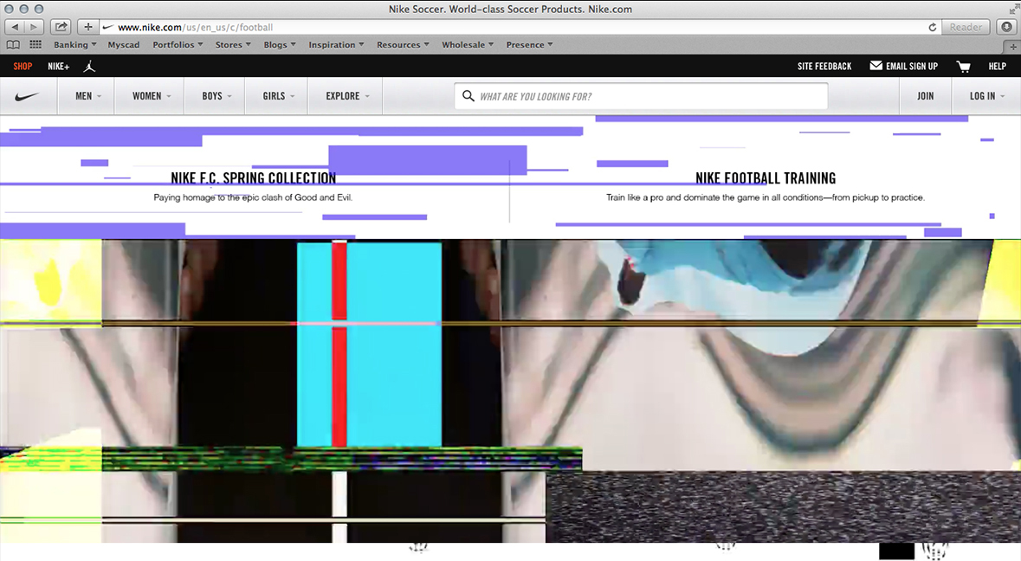This screenshot has height=561, width=1021.
Task: Expand the Banking bookmarks folder
Action: pyautogui.click(x=74, y=45)
